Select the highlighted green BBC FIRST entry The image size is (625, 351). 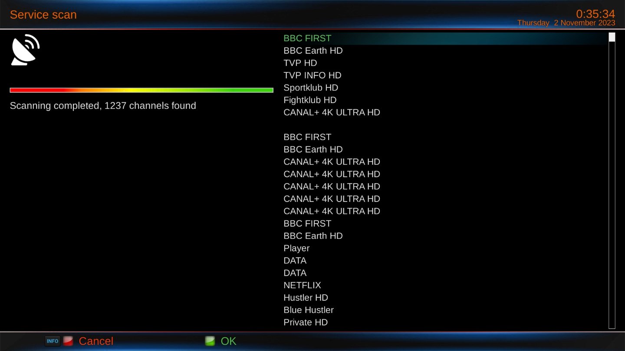tap(445, 38)
